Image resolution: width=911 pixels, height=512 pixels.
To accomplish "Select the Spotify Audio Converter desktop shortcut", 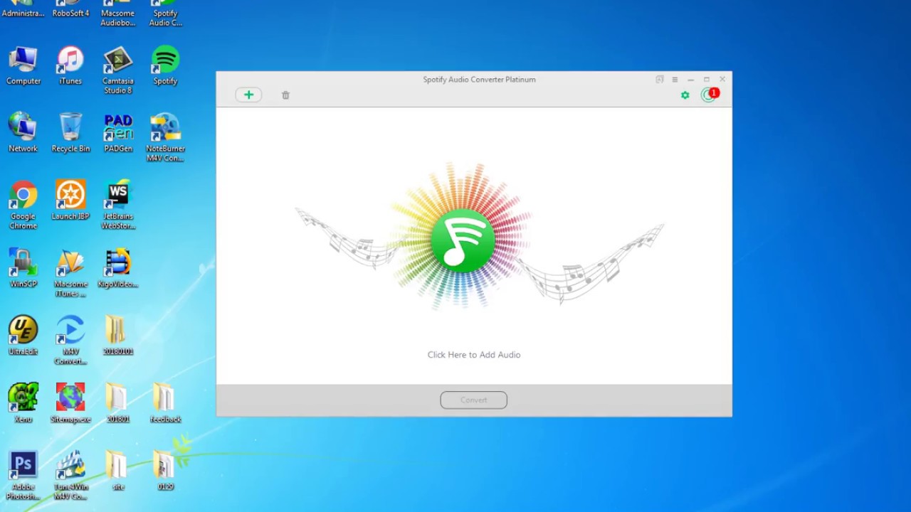I will click(x=165, y=13).
